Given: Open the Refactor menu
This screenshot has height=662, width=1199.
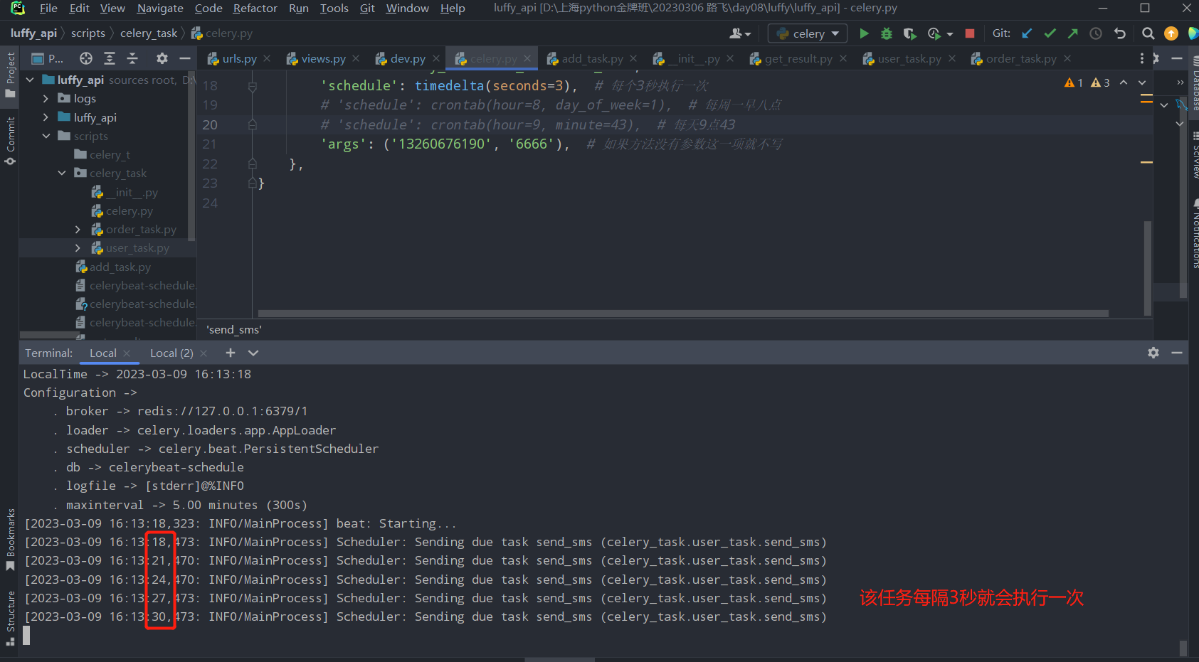Looking at the screenshot, I should tap(255, 8).
